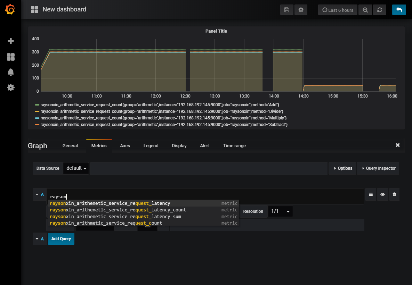412x285 pixels.
Task: Open dashboard settings gear in top bar
Action: pos(301,10)
